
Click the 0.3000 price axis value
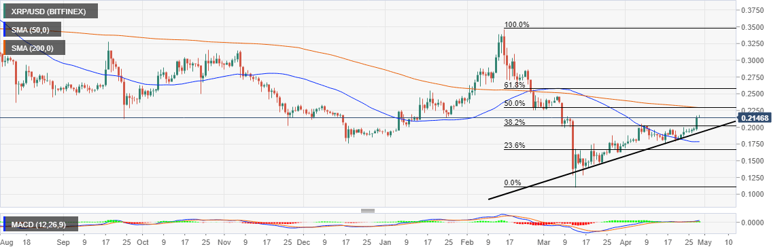click(x=753, y=60)
